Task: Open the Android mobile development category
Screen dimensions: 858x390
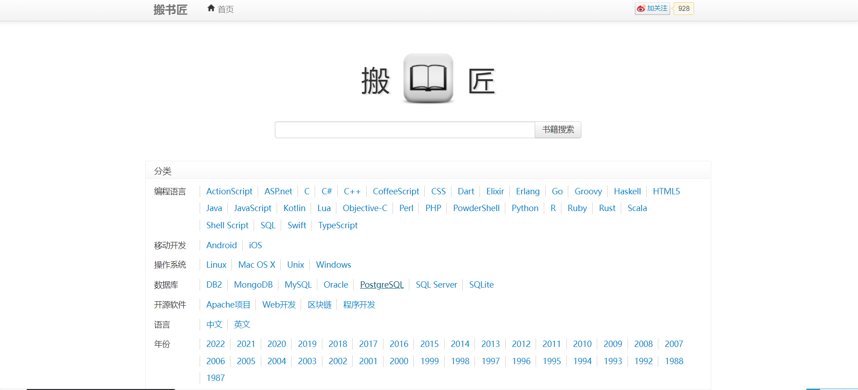Action: 221,246
